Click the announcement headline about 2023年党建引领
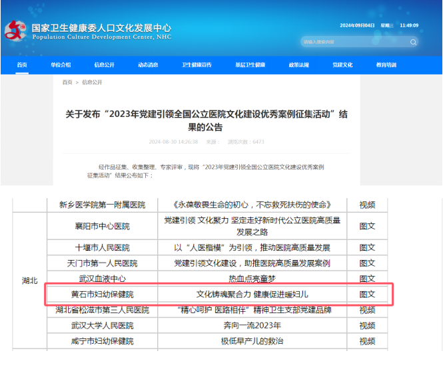 [x=207, y=120]
